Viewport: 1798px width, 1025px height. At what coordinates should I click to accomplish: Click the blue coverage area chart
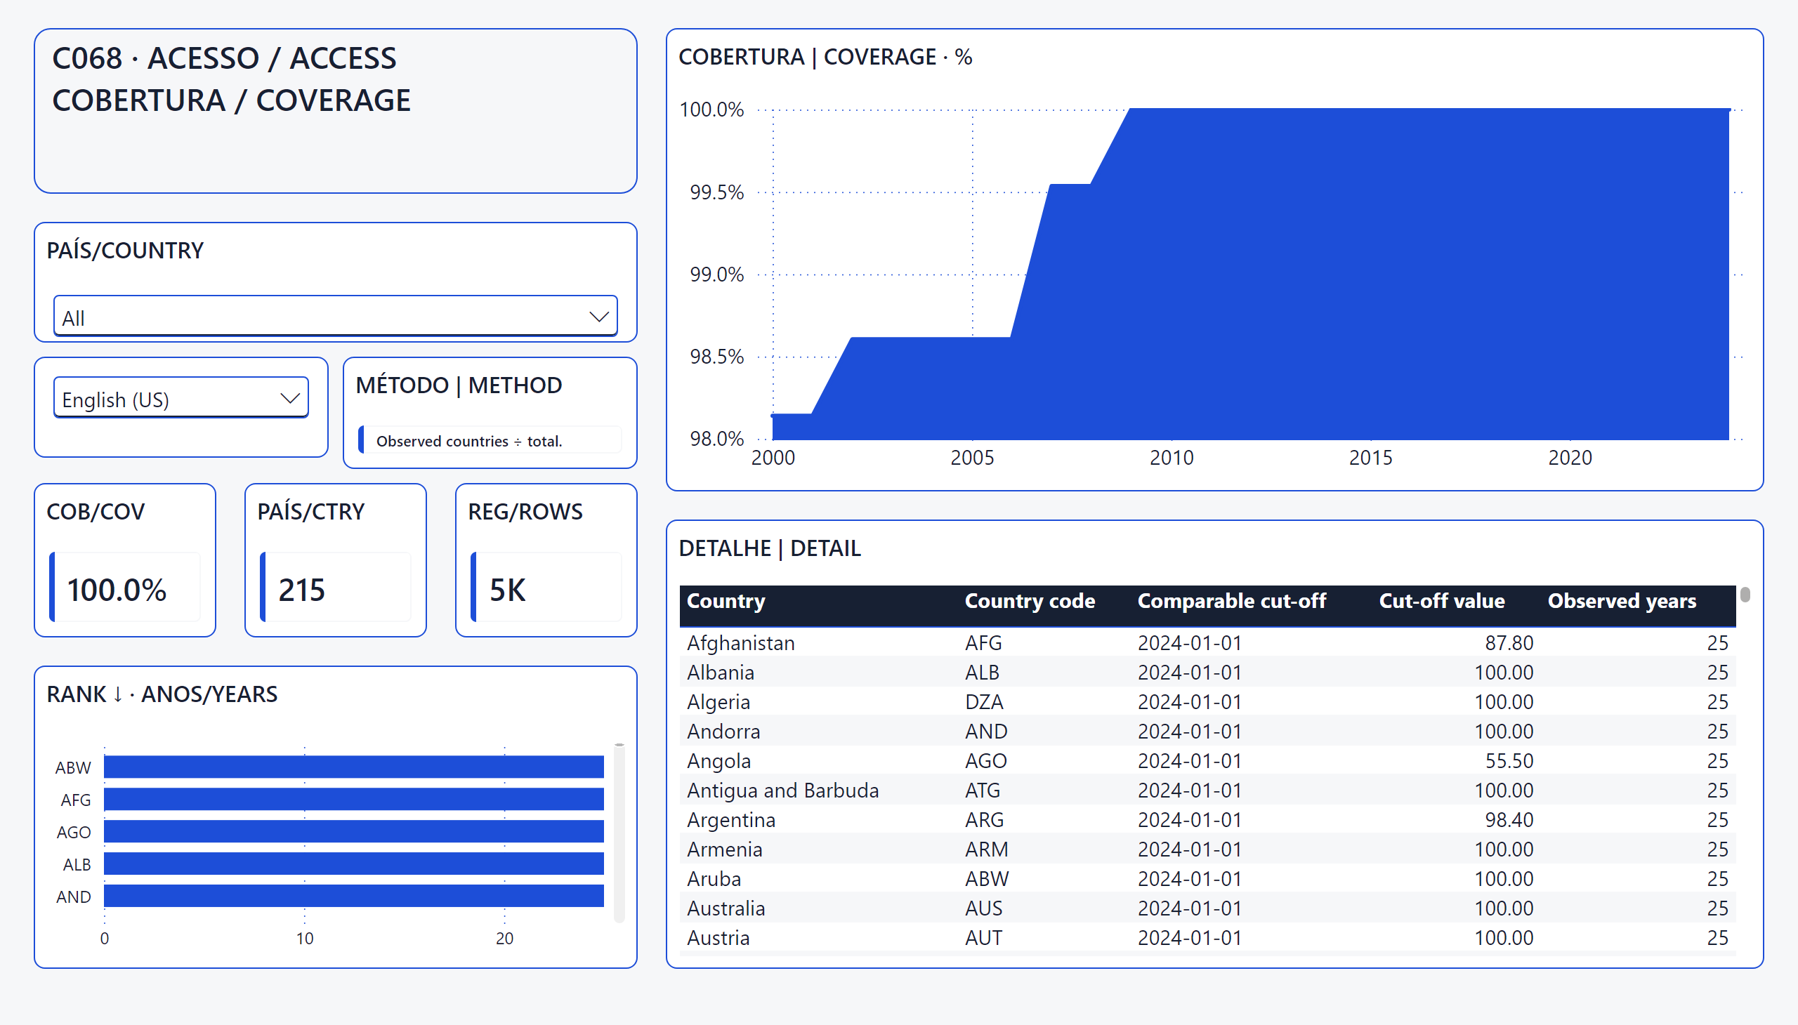coord(1251,274)
